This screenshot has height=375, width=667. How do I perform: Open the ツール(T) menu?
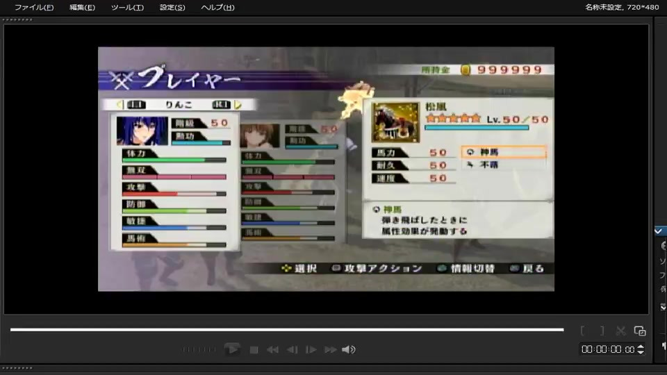pos(127,7)
